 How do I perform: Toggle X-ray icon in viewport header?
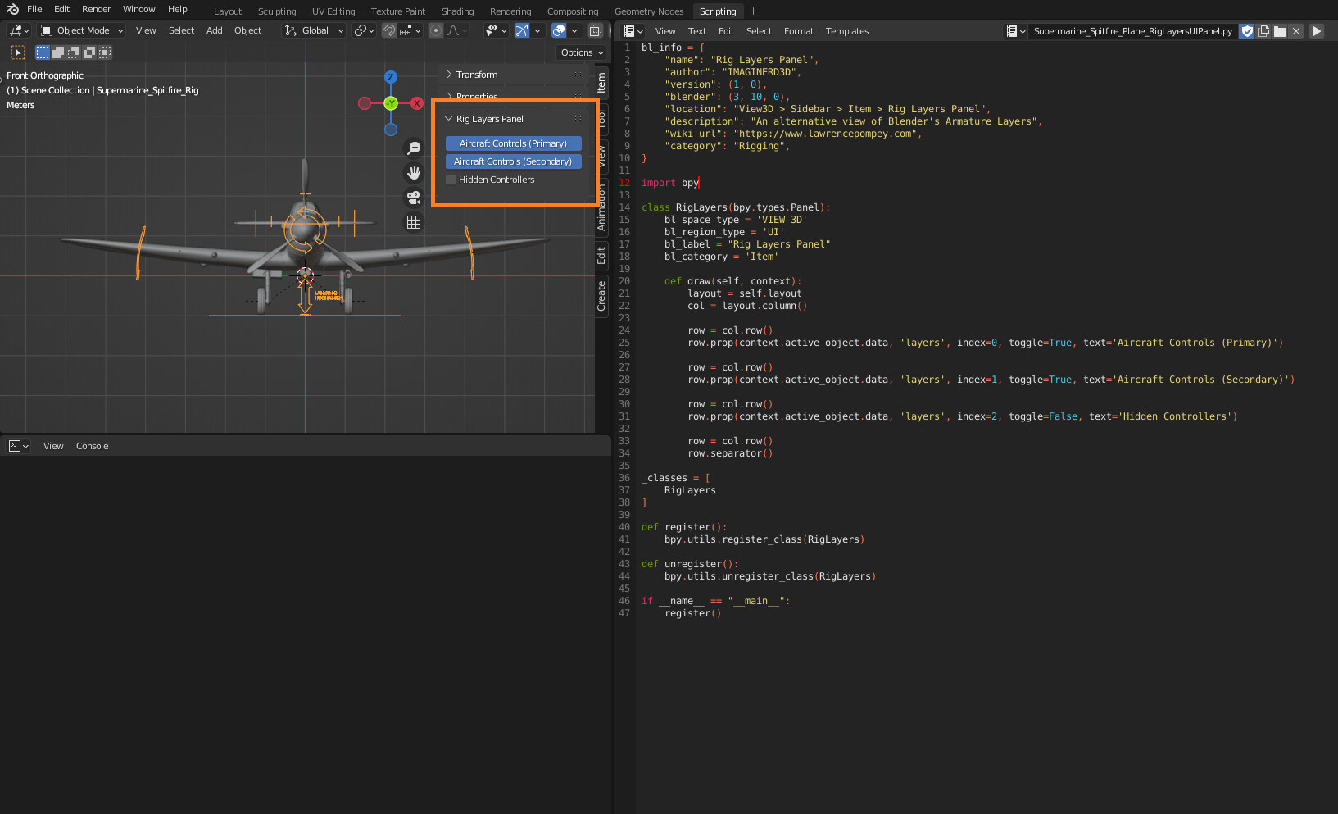coord(596,30)
